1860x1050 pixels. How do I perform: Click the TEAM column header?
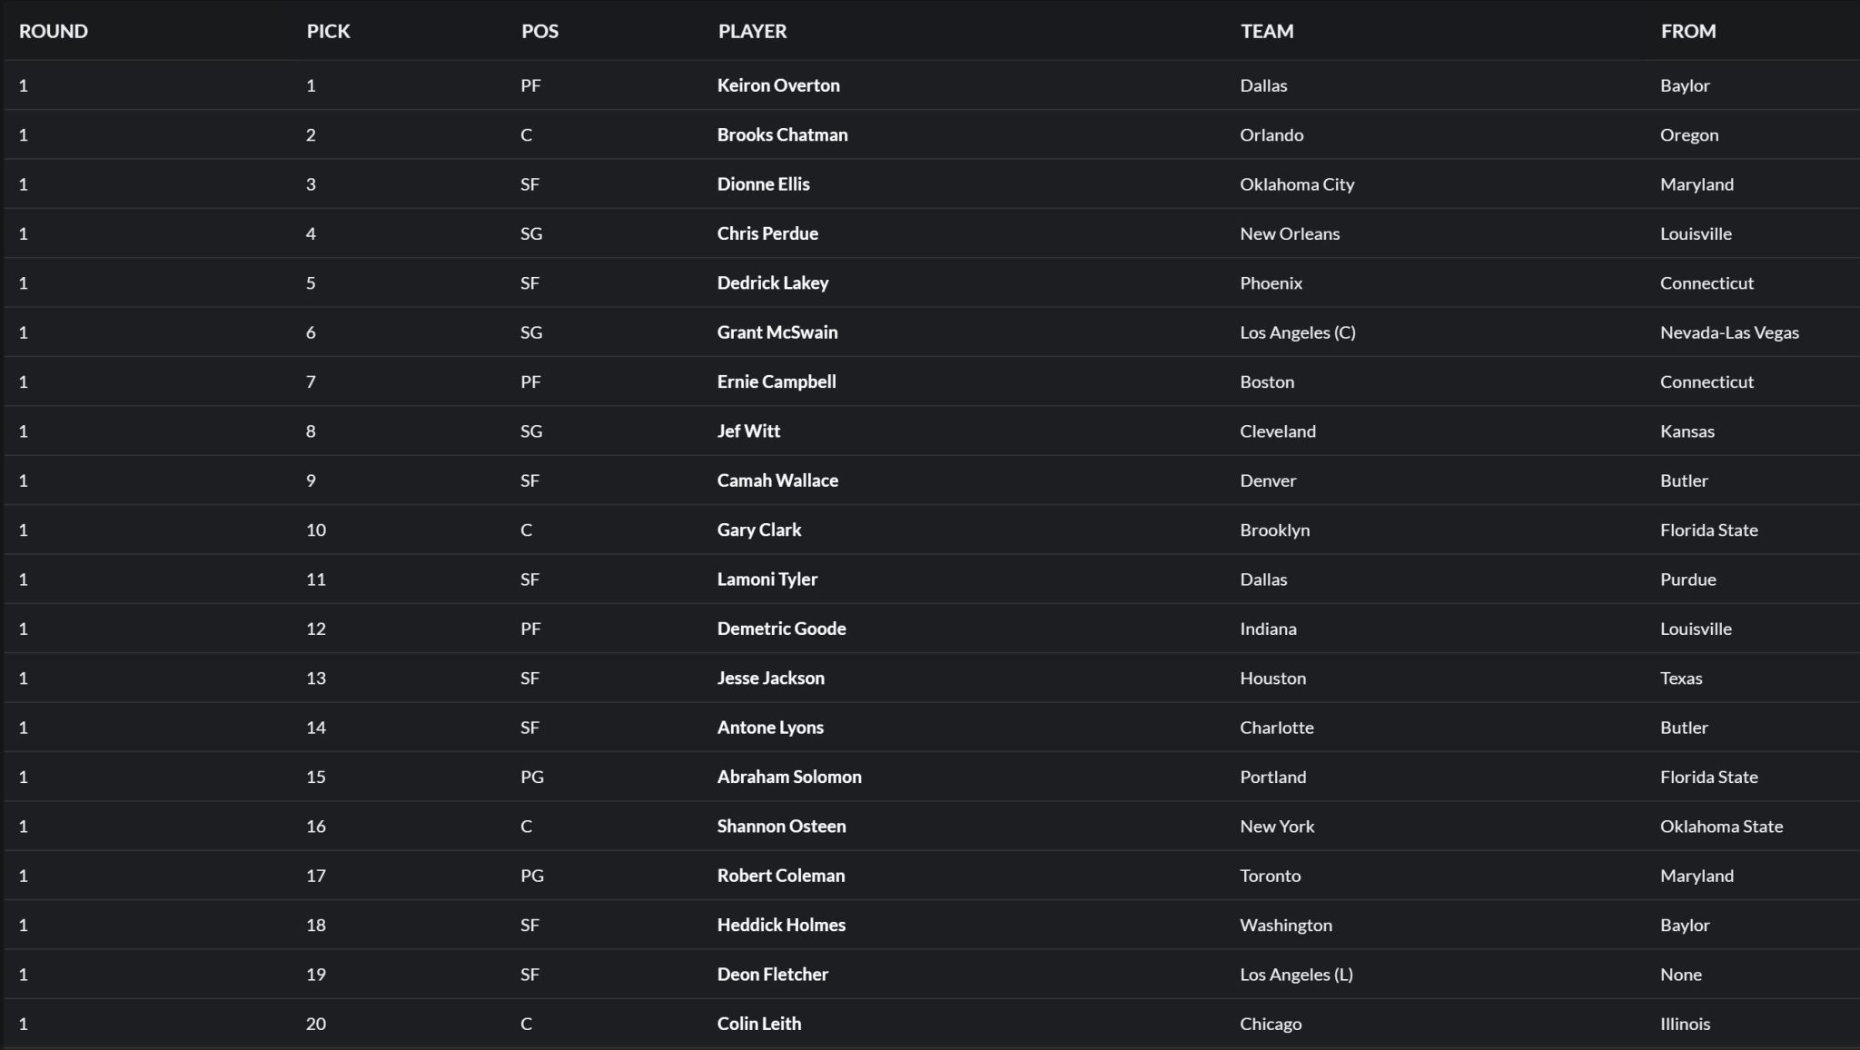(1267, 31)
